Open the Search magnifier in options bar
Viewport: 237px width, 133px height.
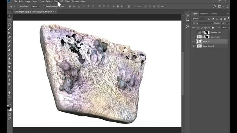coord(214,6)
